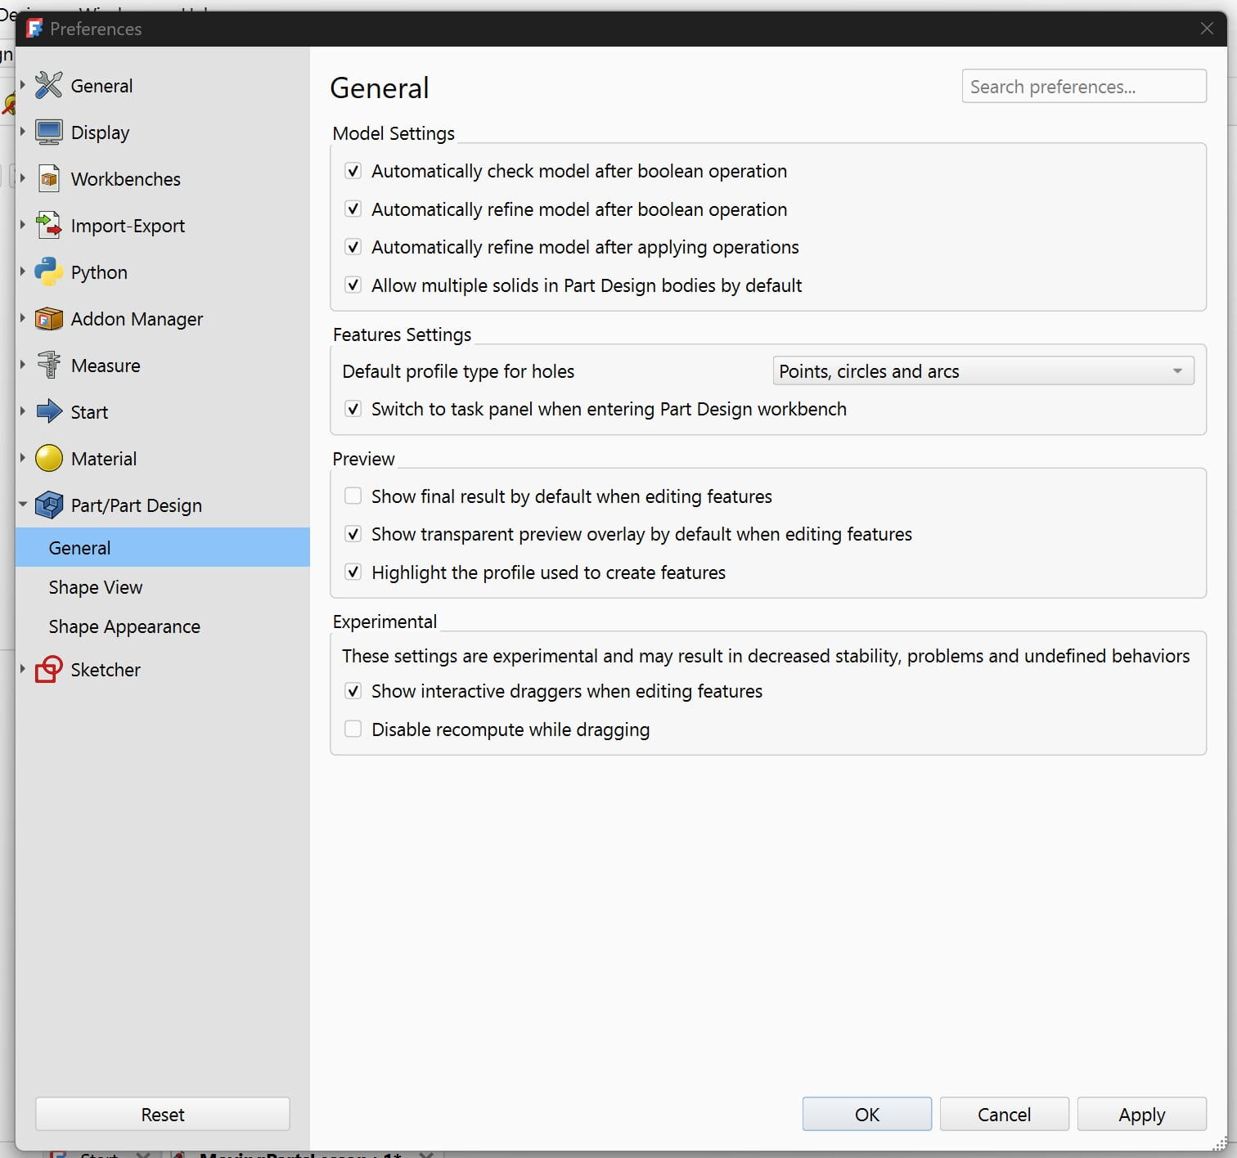Open the Shape View preferences page

(x=96, y=587)
